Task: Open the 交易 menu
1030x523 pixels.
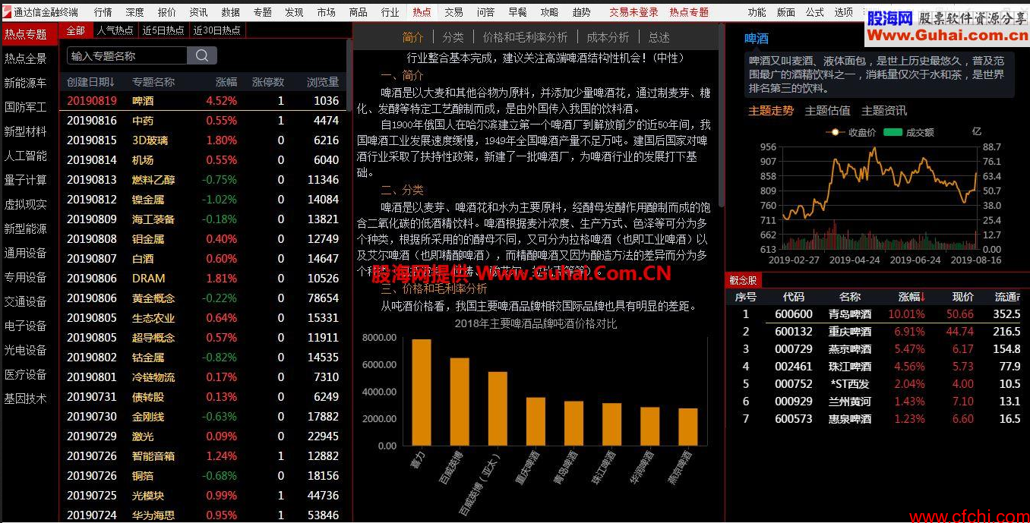Action: pos(453,12)
